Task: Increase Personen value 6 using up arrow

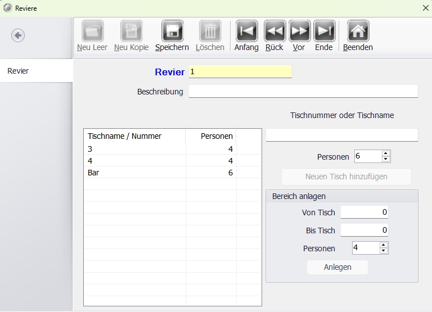Action: [x=386, y=153]
